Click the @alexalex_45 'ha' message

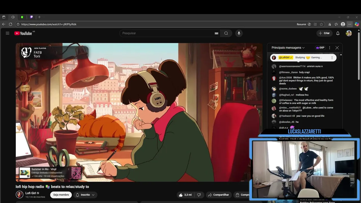point(297,122)
